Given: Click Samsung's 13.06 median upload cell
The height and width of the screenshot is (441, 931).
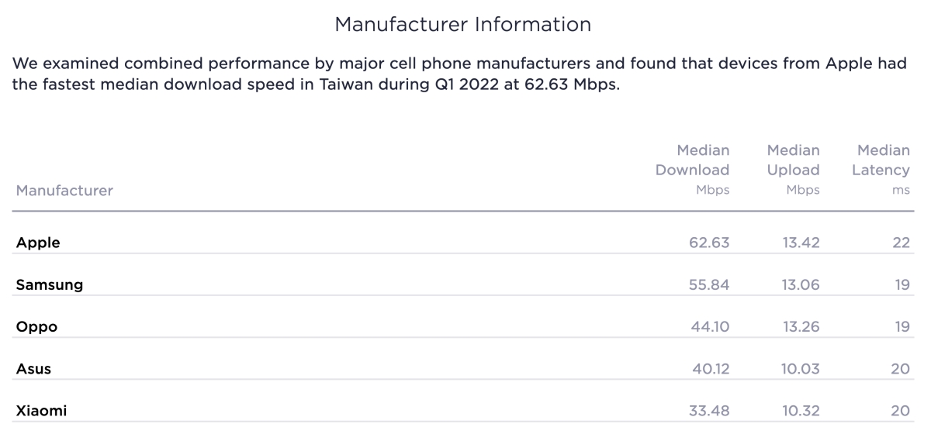Looking at the screenshot, I should point(800,284).
